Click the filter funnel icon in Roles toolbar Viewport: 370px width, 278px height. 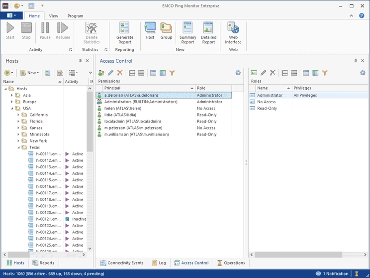point(325,73)
